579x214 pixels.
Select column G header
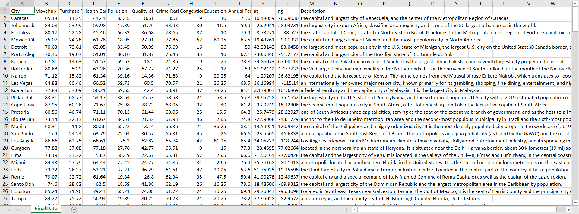click(167, 4)
